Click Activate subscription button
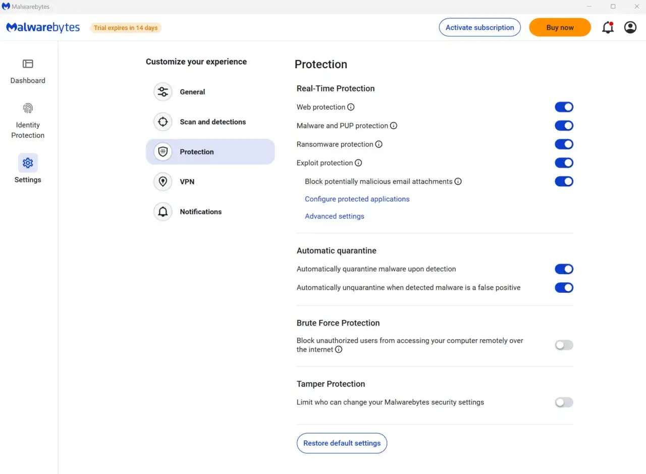This screenshot has height=474, width=646. click(479, 27)
